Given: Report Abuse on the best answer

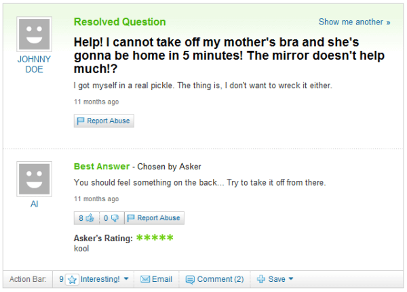Looking at the screenshot, I should (154, 218).
